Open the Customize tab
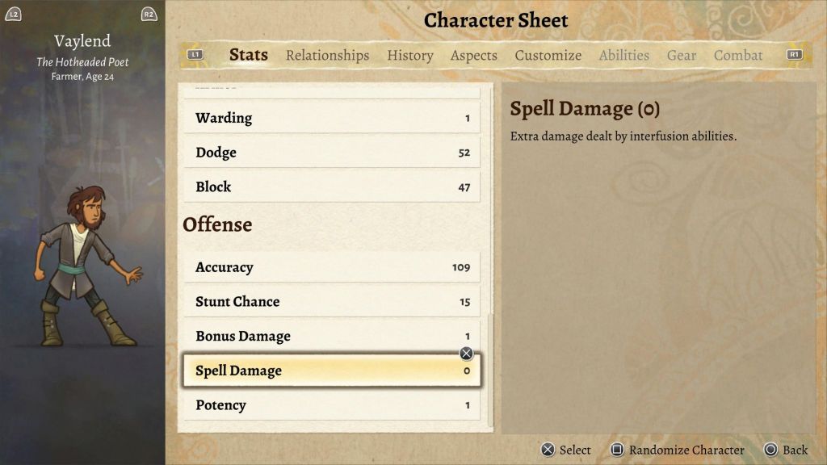The height and width of the screenshot is (465, 827). click(548, 56)
